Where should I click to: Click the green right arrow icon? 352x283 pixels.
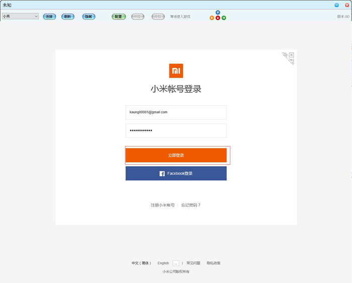coord(224,18)
